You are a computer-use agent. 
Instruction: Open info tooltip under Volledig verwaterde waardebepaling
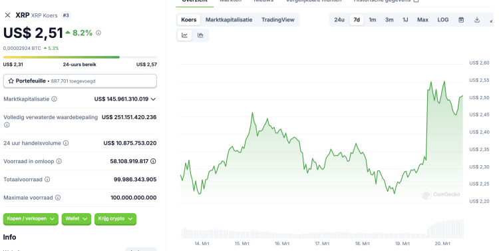(x=7, y=125)
